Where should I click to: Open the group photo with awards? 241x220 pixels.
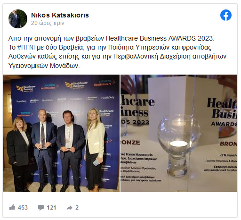click(x=61, y=133)
